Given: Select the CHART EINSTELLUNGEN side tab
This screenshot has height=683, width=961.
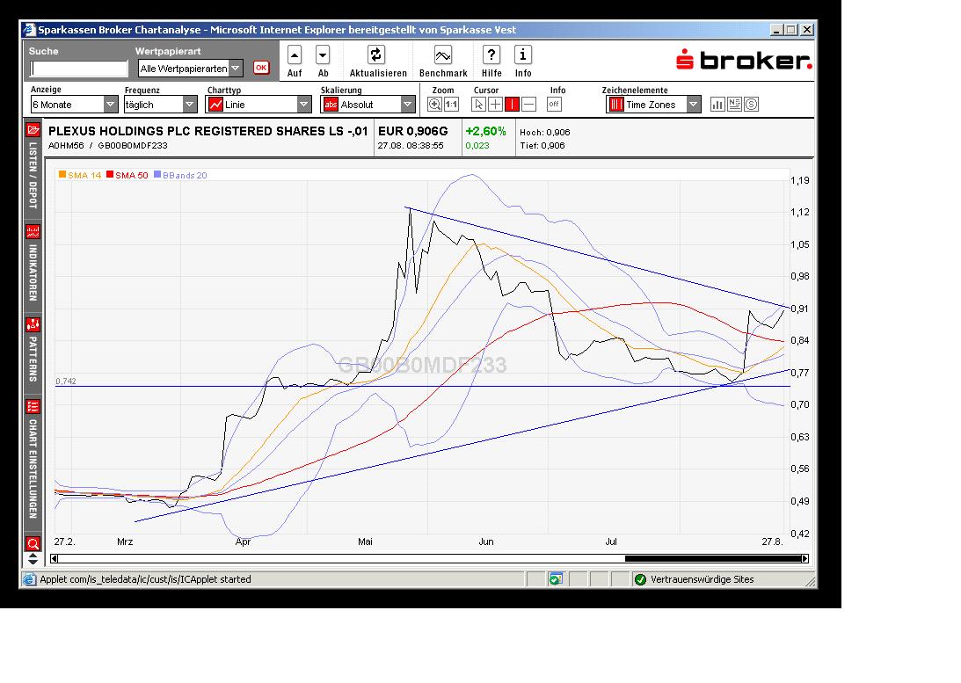Looking at the screenshot, I should coord(33,469).
